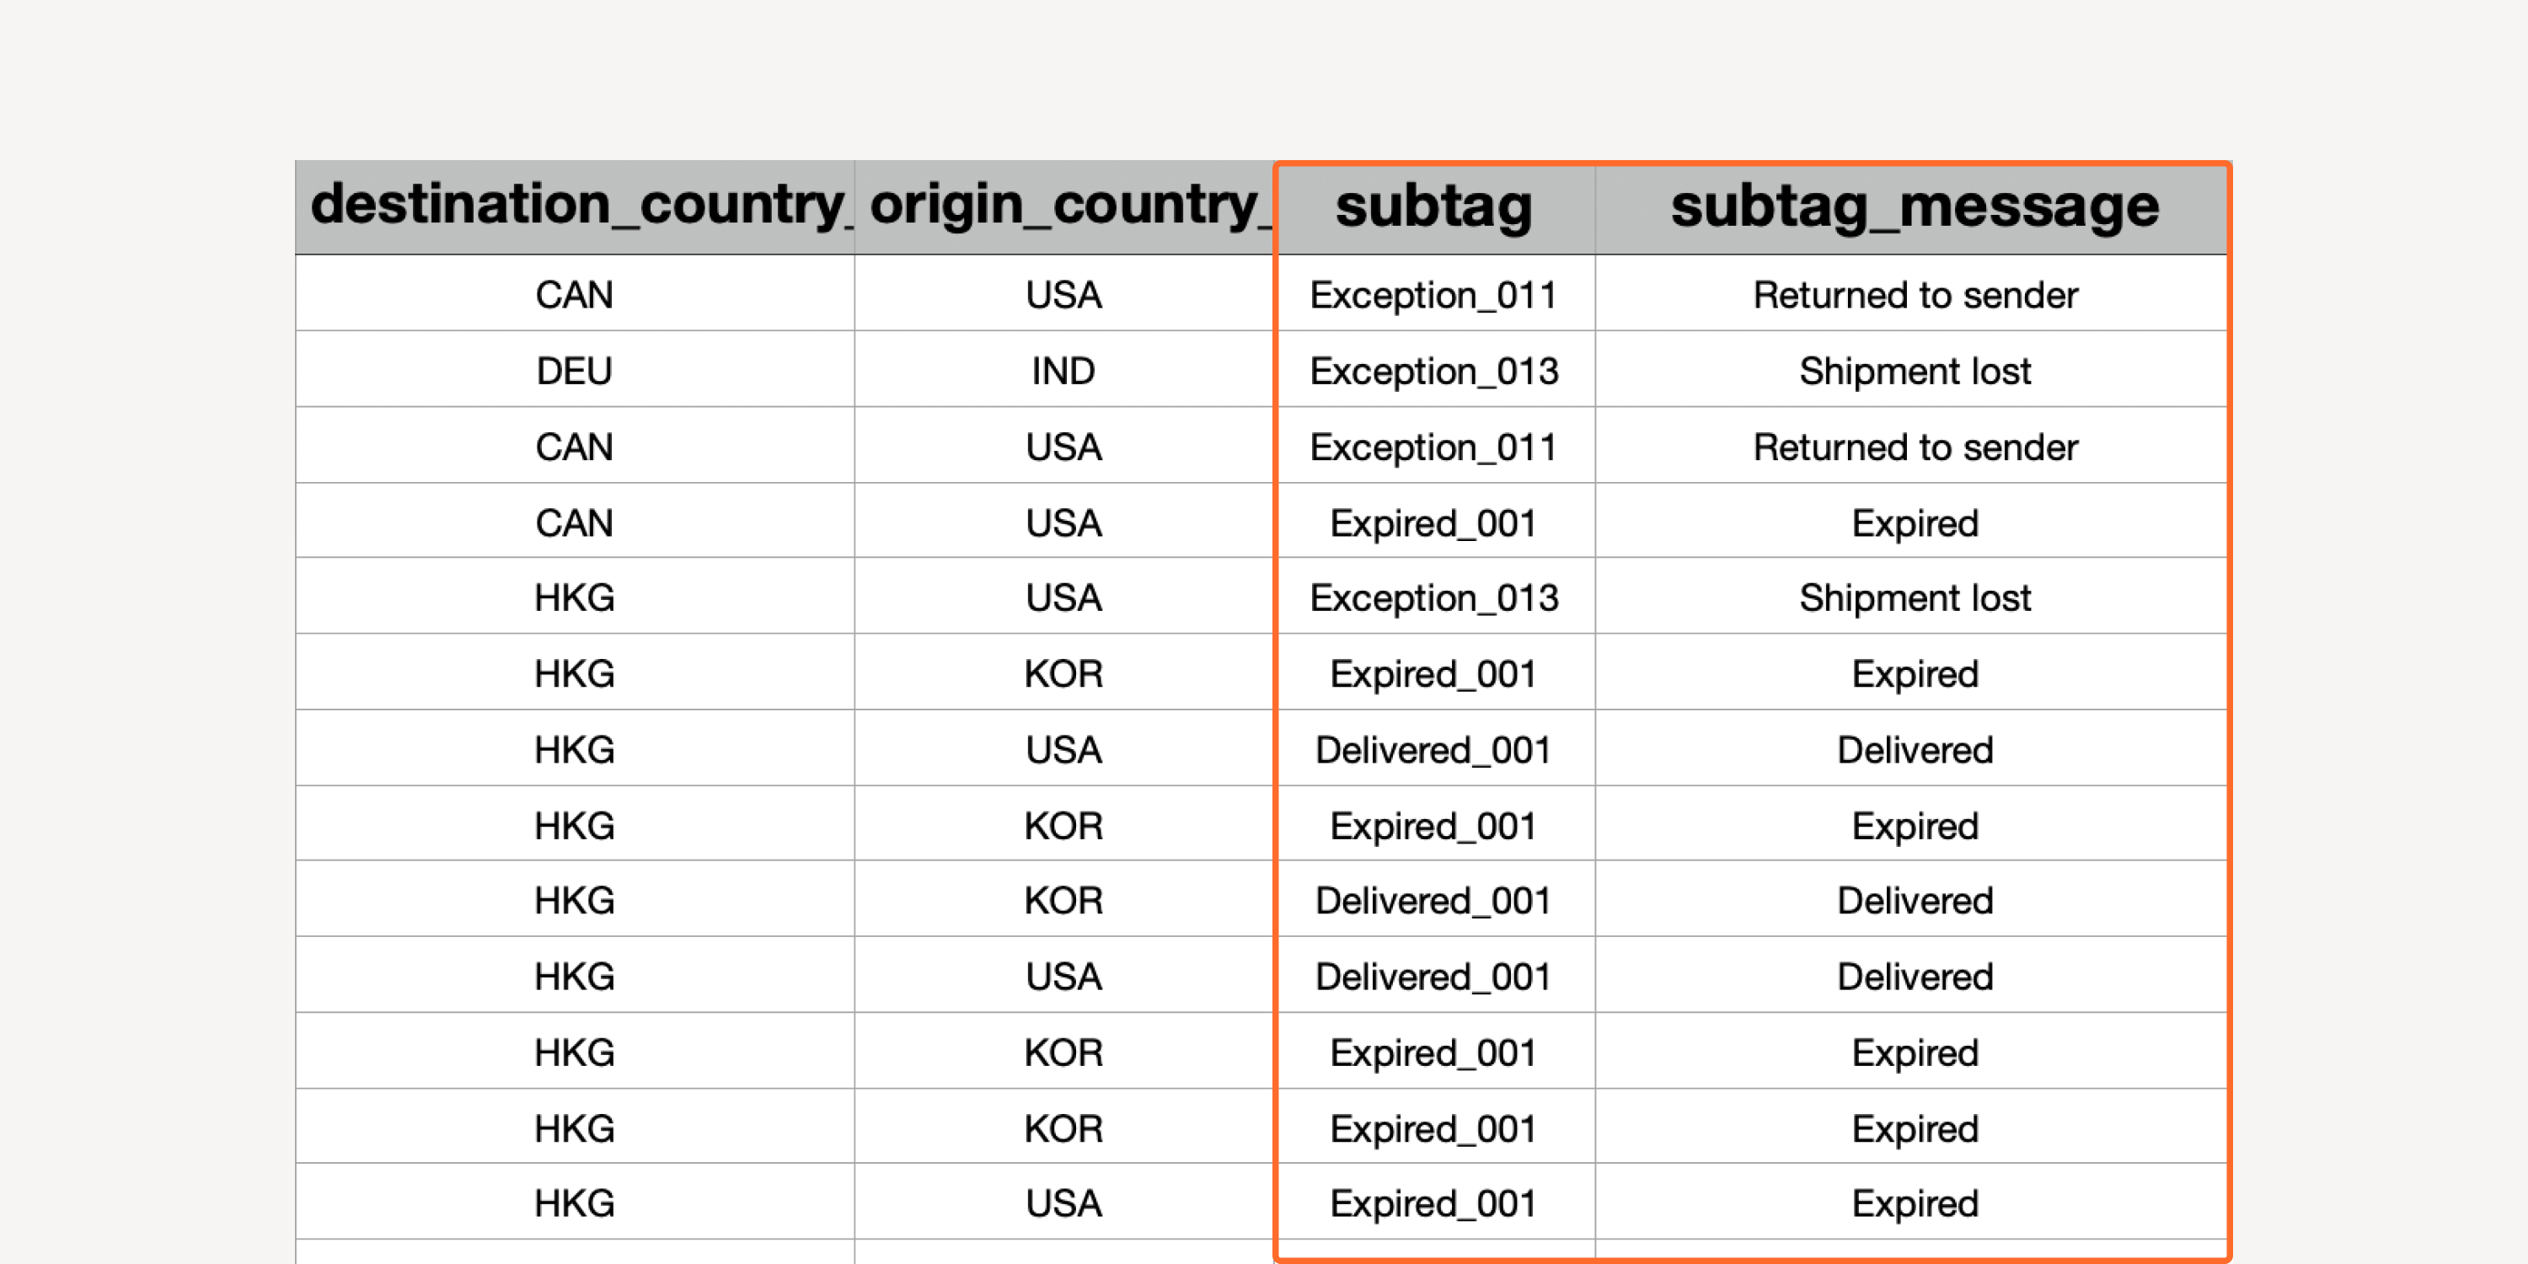Click the subtag column header
The height and width of the screenshot is (1264, 2528).
1433,207
